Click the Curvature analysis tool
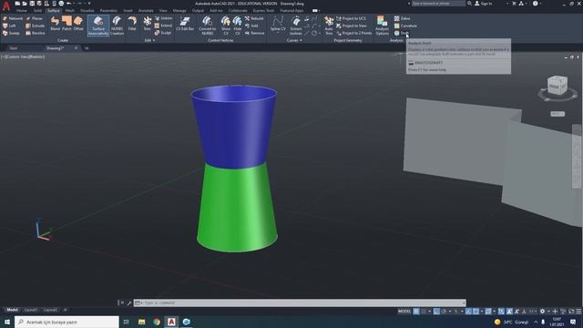Image resolution: width=583 pixels, height=328 pixels. pos(405,26)
